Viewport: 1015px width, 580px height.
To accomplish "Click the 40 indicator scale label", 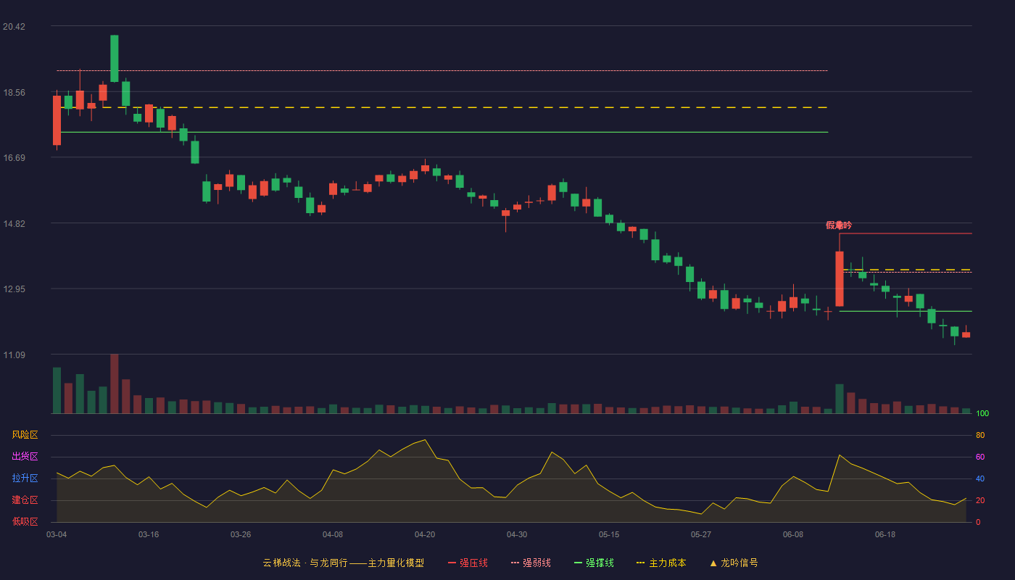I will pyautogui.click(x=980, y=478).
